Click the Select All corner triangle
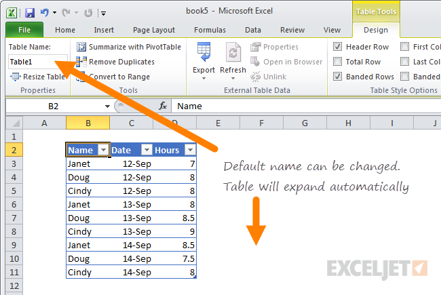441x295 pixels. pos(15,123)
